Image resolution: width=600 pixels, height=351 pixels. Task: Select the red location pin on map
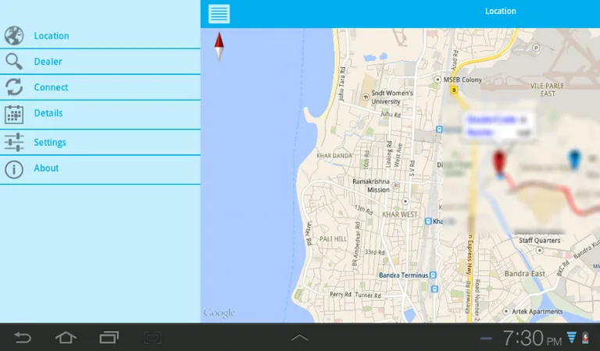point(499,164)
